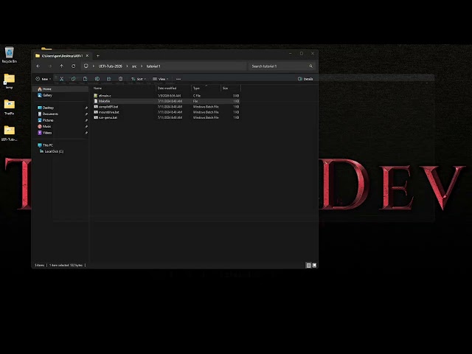Screen dimensions: 472x354
Task: Click the Search tutorial 1 field
Action: point(282,66)
